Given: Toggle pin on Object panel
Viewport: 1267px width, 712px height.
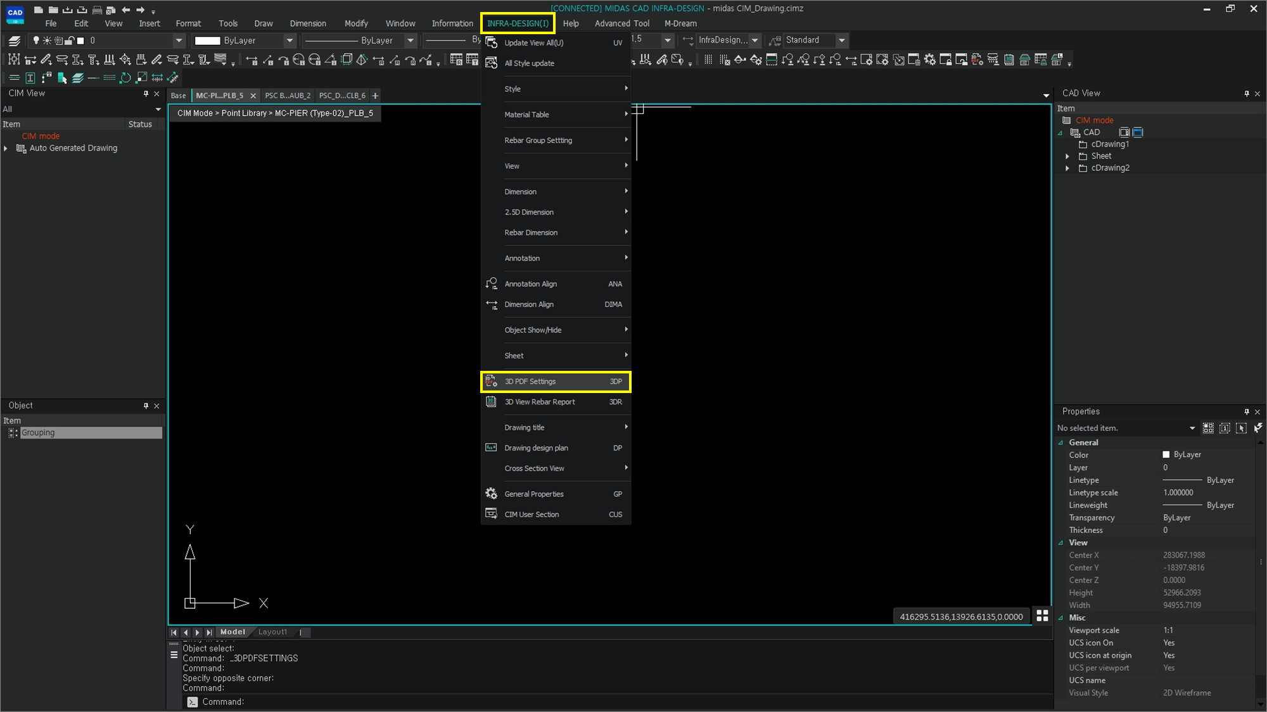Looking at the screenshot, I should click(x=146, y=406).
